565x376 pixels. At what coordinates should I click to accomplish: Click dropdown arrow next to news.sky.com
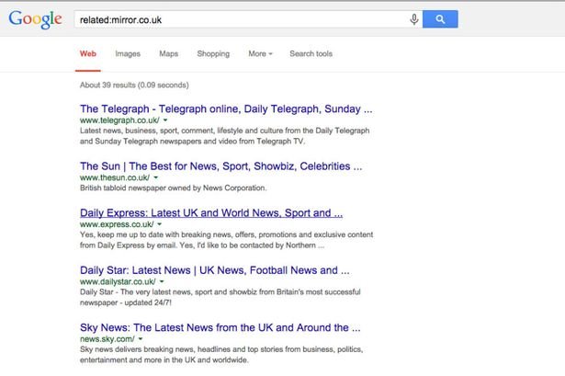point(141,339)
